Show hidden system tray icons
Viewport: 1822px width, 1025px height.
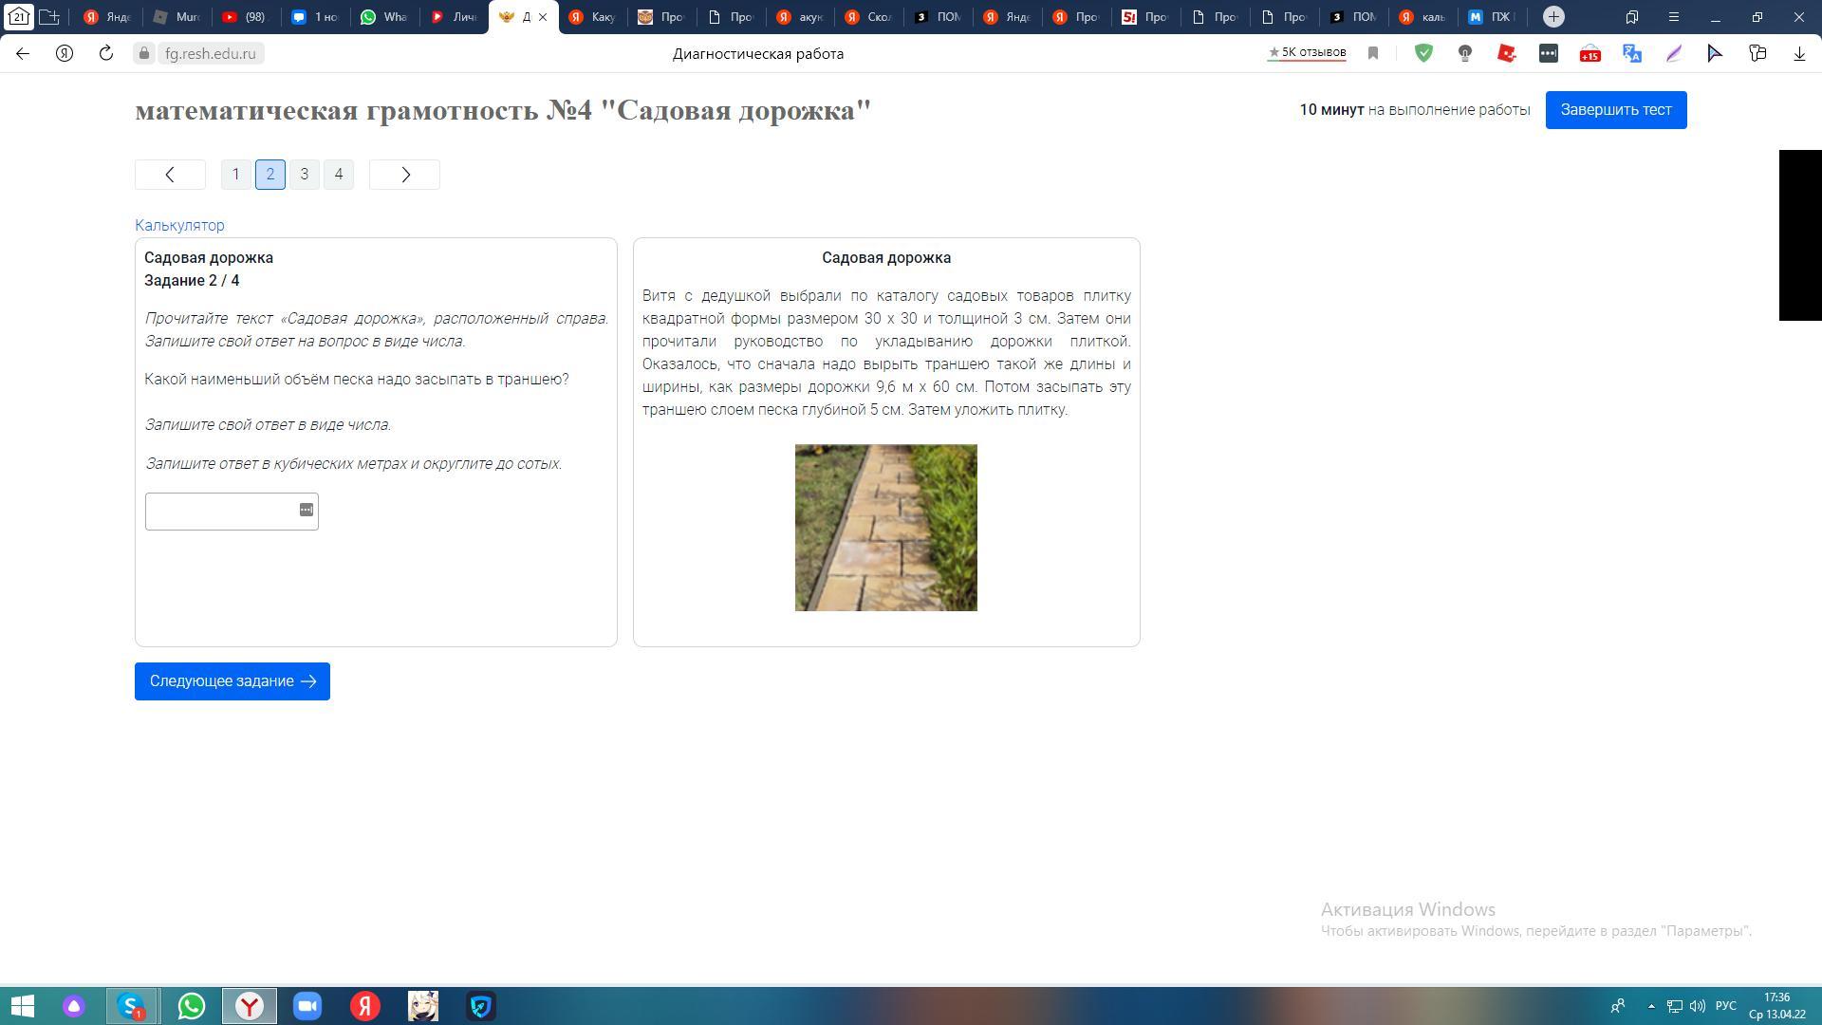coord(1651,1006)
